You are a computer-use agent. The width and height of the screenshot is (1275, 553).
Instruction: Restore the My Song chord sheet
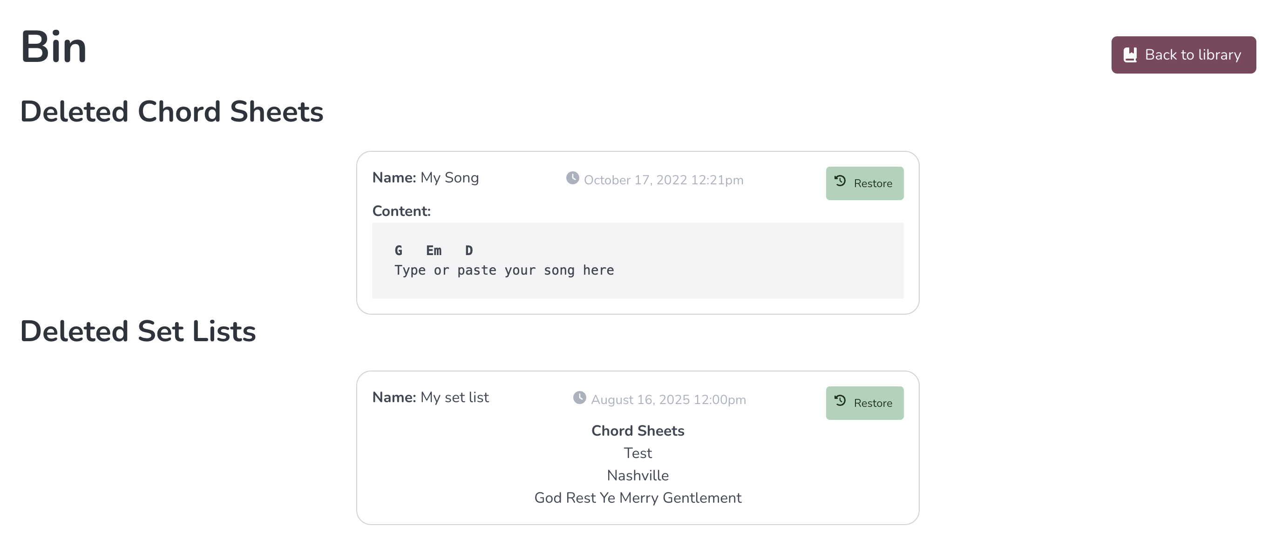tap(864, 183)
